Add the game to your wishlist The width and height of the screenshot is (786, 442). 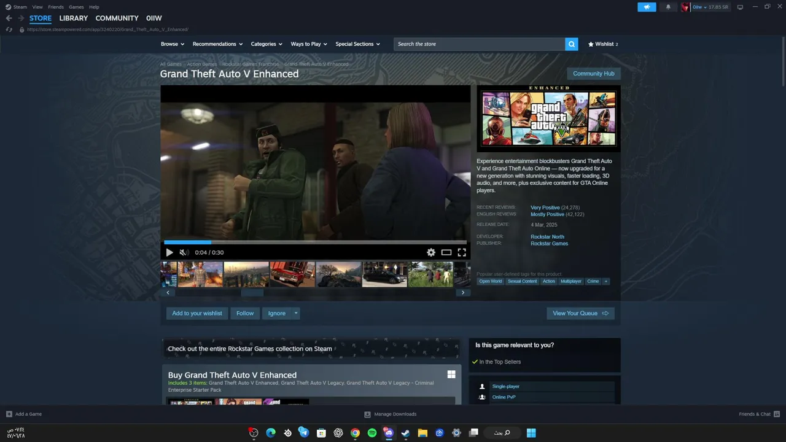pyautogui.click(x=197, y=313)
